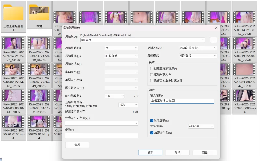
Task: Select video file Kiki 20250920_0105.mp4
Action: pyautogui.click(x=13, y=121)
